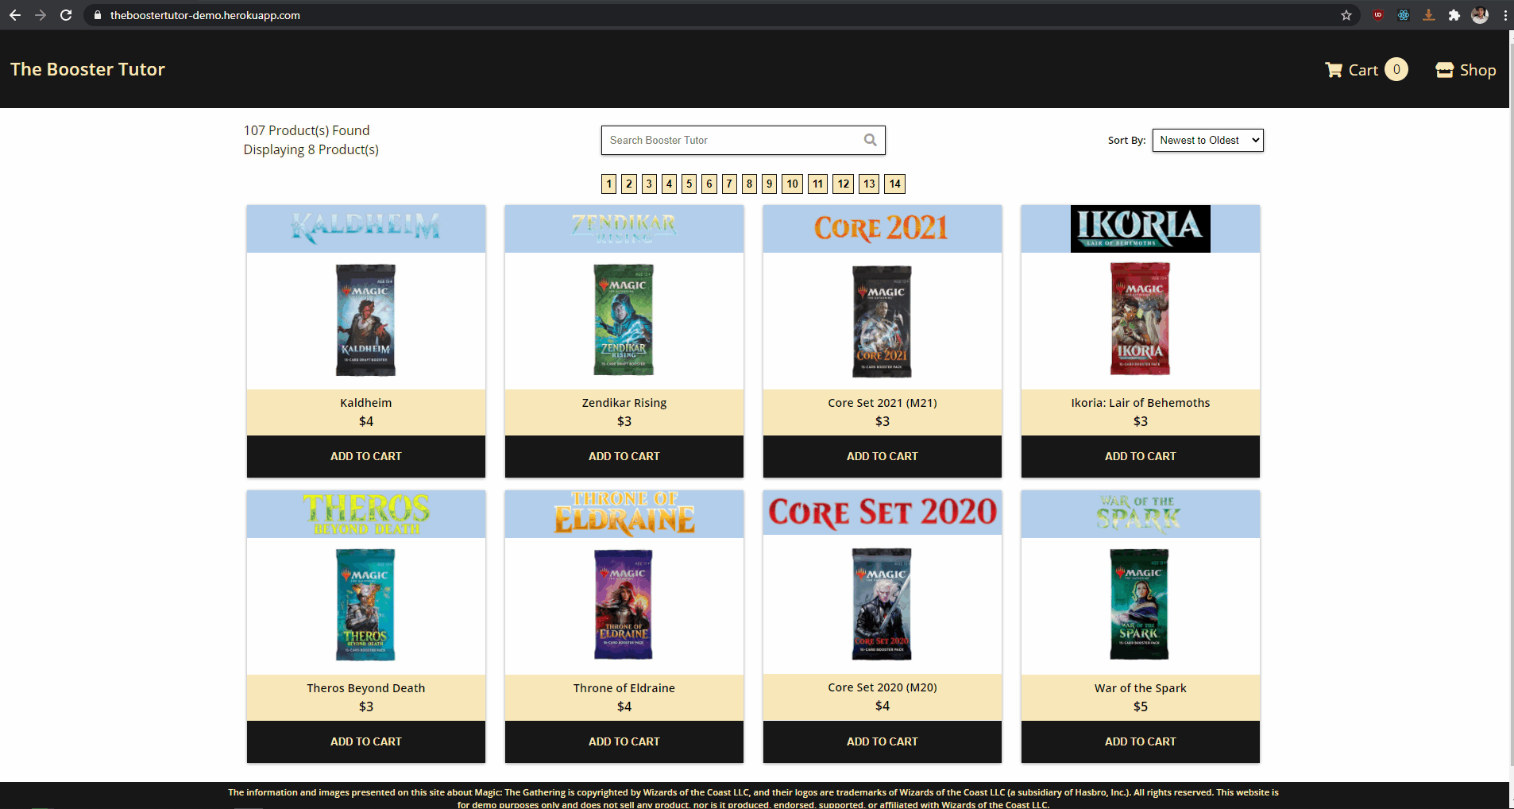Add Zendikar Rising to cart
The image size is (1514, 809).
624,456
